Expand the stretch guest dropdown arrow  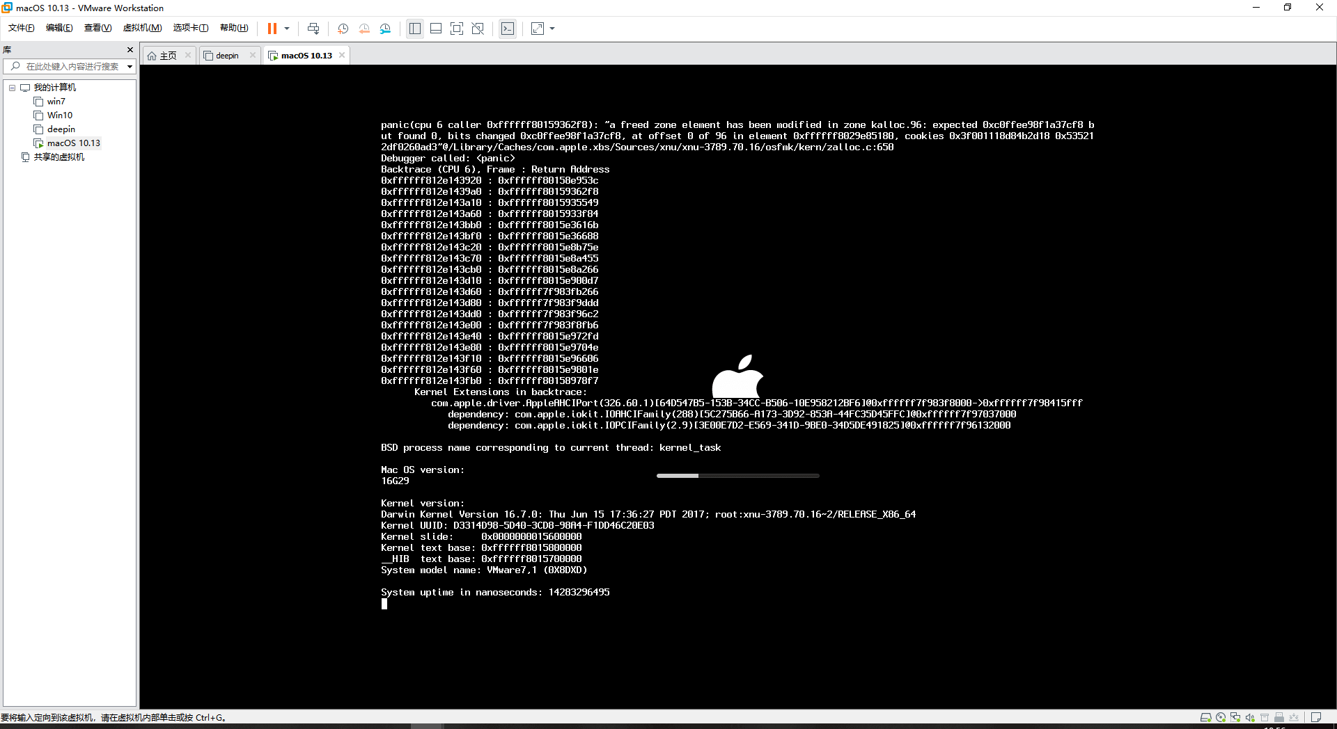(x=552, y=29)
